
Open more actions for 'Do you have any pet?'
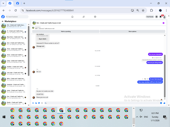[x=143, y=79]
